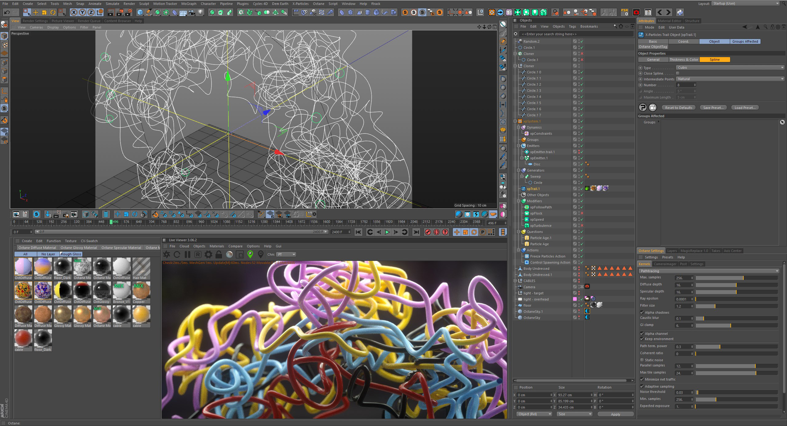Viewport: 787px width, 426px height.
Task: Adjust the Parallel samples slider
Action: point(737,366)
